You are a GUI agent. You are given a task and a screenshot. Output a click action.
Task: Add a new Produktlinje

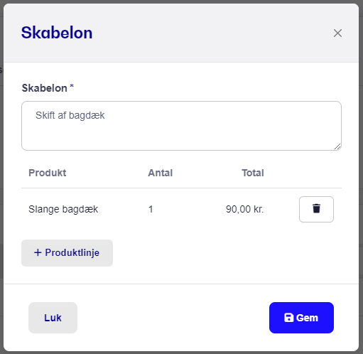coord(67,253)
